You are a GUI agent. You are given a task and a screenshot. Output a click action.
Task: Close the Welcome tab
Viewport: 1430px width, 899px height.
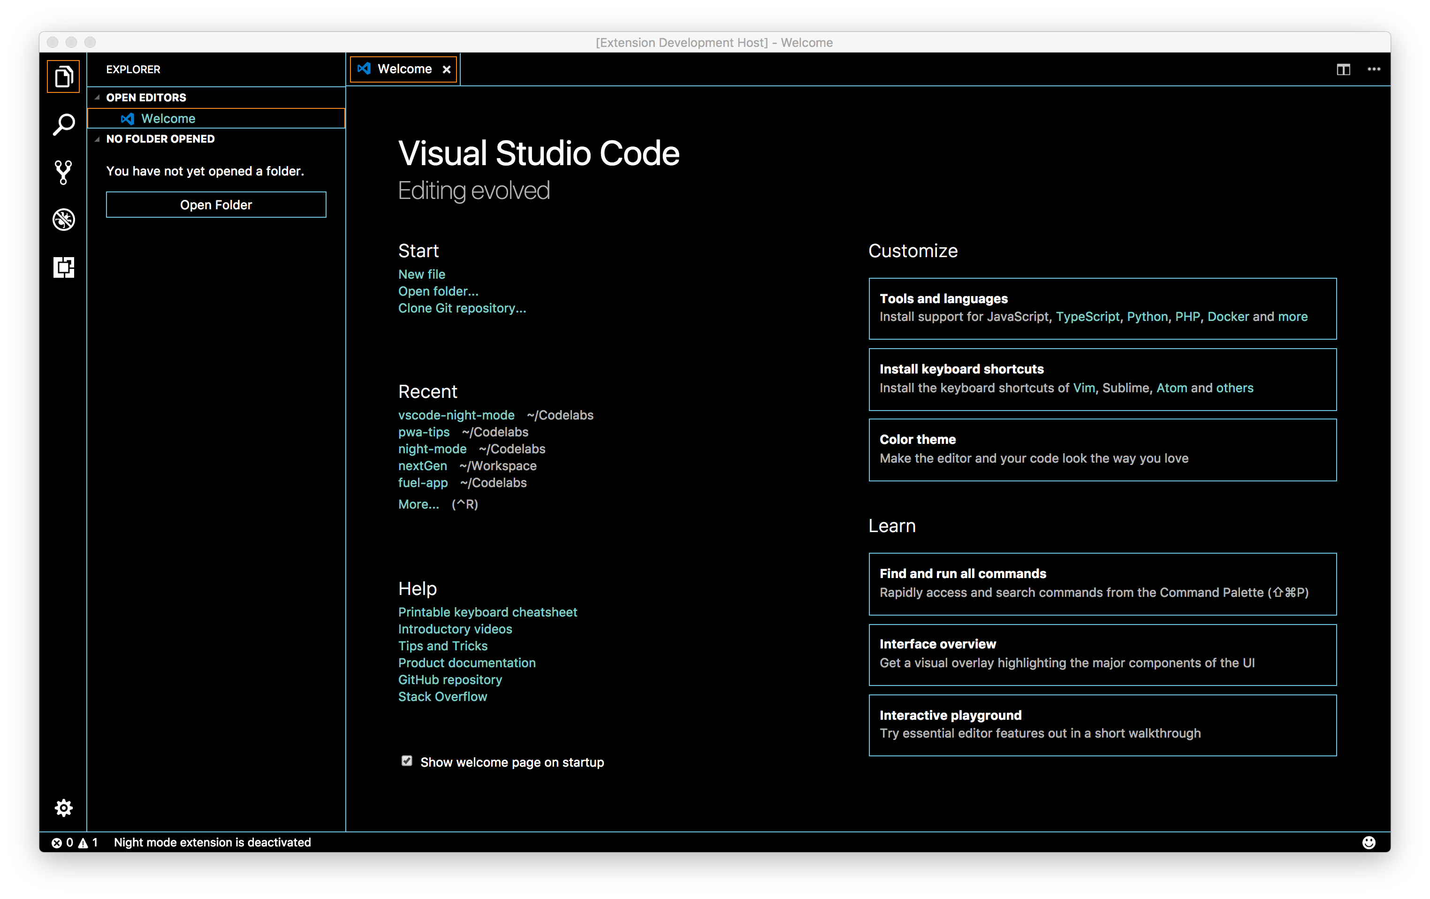(x=447, y=69)
